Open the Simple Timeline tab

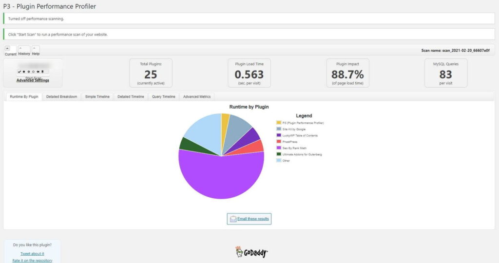pos(97,97)
